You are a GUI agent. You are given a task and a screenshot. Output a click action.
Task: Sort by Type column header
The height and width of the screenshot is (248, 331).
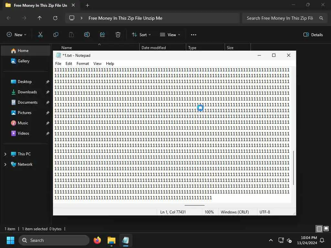click(192, 48)
